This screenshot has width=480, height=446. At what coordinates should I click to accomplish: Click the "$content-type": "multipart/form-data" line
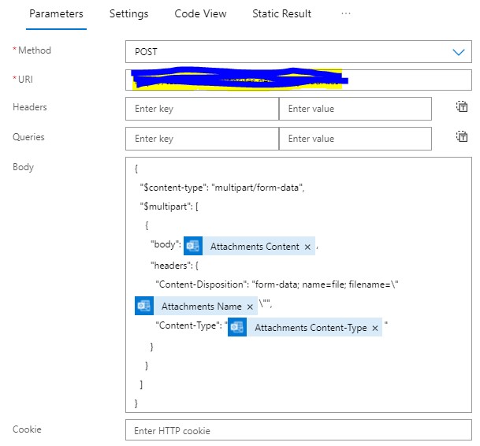click(222, 188)
